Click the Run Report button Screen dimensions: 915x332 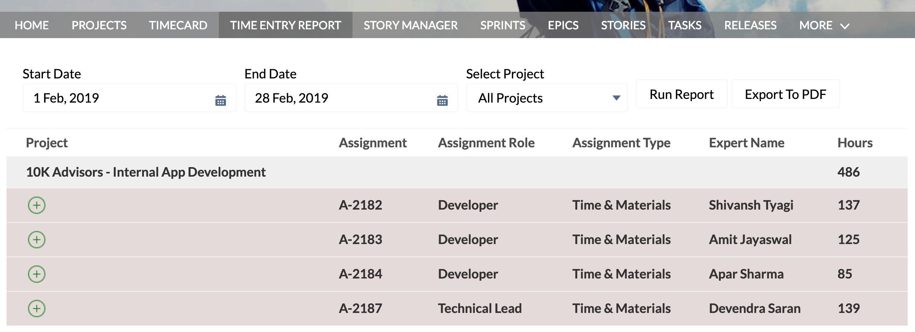[x=681, y=94]
